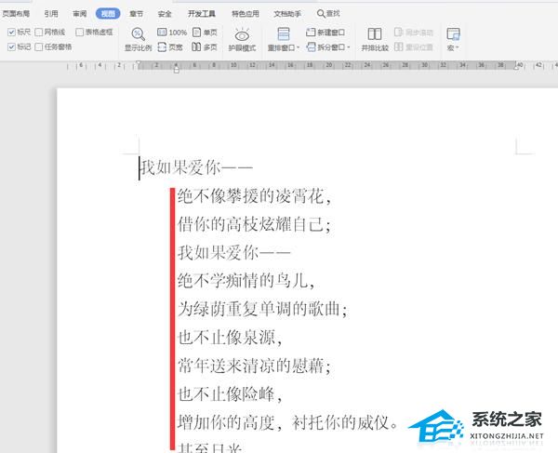Open the 安全 security tab
This screenshot has width=558, height=453.
[165, 14]
